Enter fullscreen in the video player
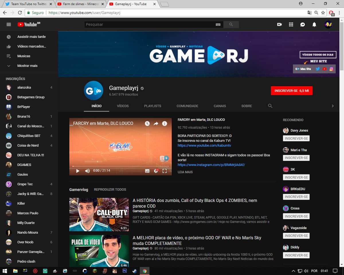344x275 pixels. [165, 171]
